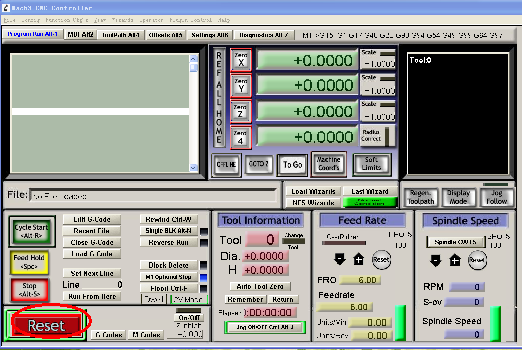Click Load G-Code button
This screenshot has height=350, width=522.
92,254
